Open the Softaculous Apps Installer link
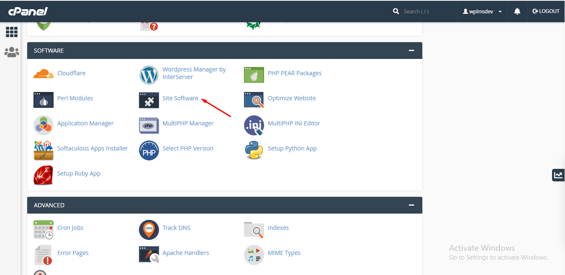This screenshot has width=565, height=275. pos(92,148)
